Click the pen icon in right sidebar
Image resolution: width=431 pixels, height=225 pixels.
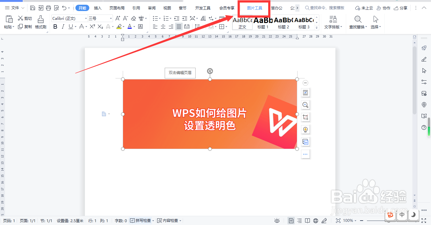click(424, 59)
